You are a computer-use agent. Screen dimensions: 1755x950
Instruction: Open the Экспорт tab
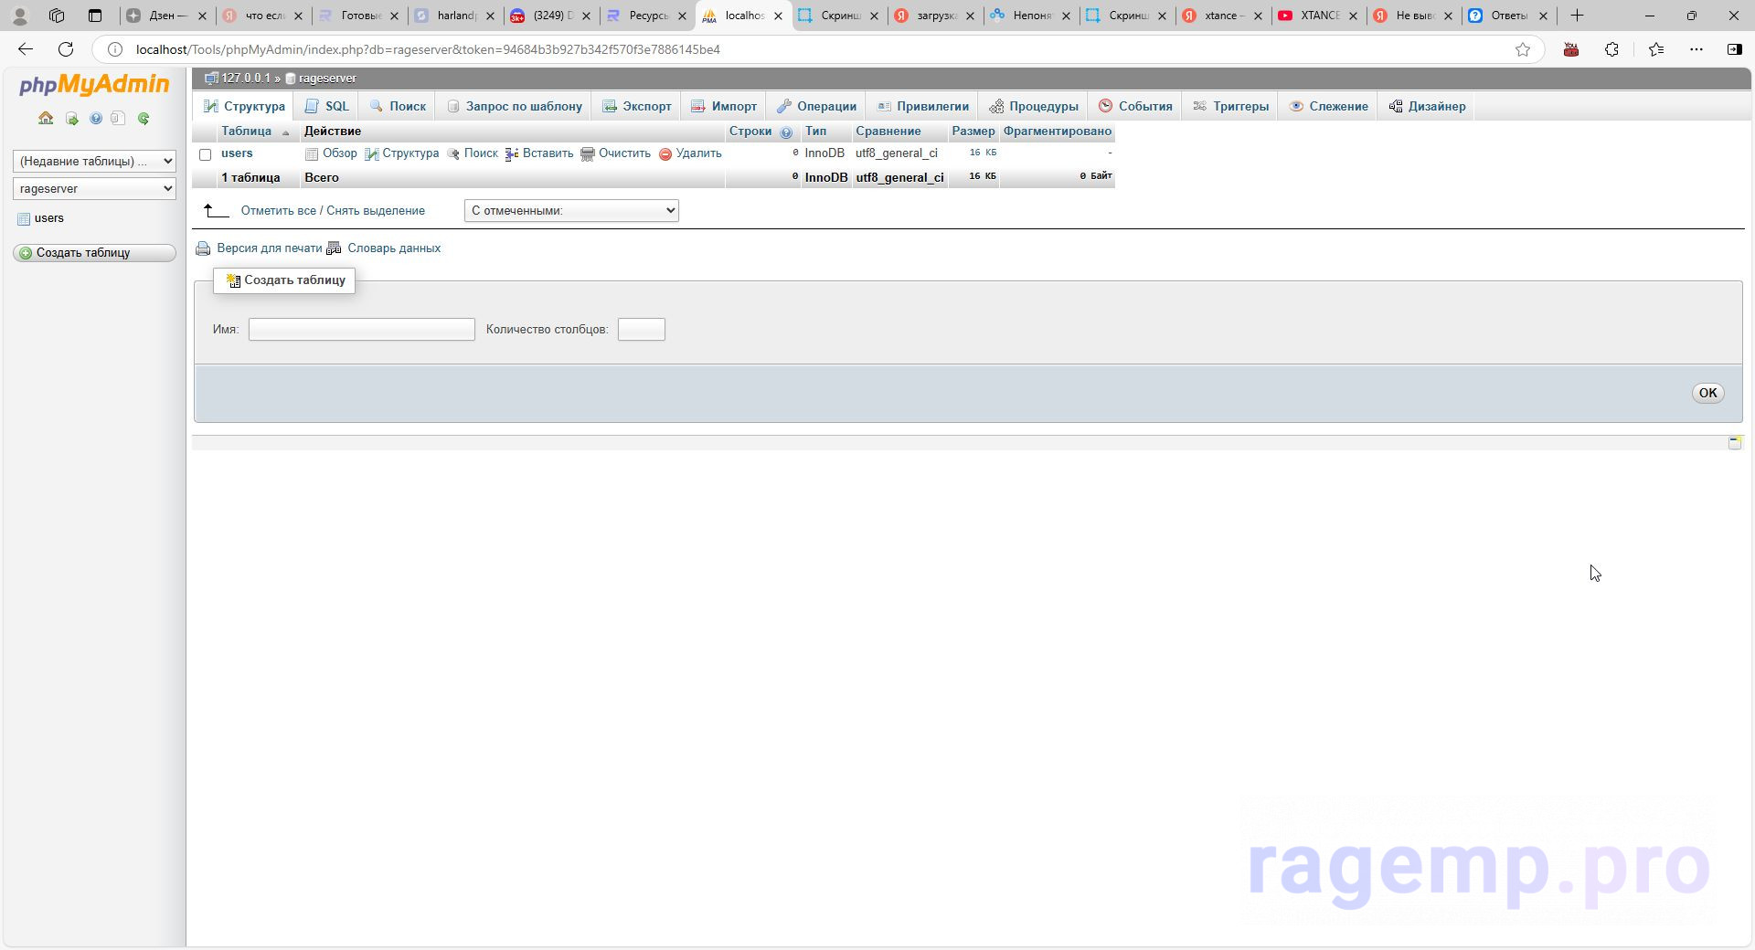click(x=636, y=106)
